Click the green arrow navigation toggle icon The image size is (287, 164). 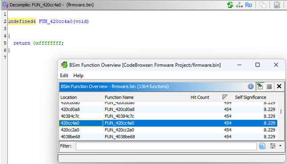coord(260,86)
